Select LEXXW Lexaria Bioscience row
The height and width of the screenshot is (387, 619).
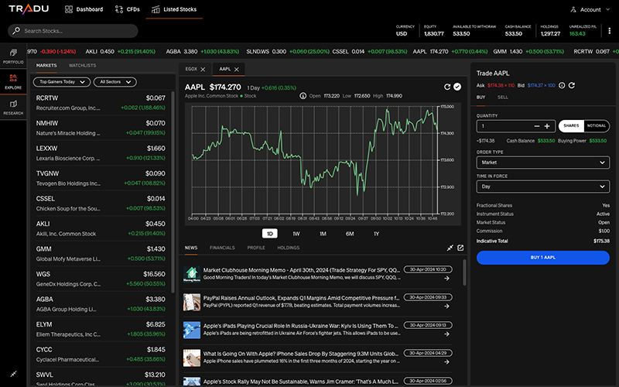pos(101,153)
